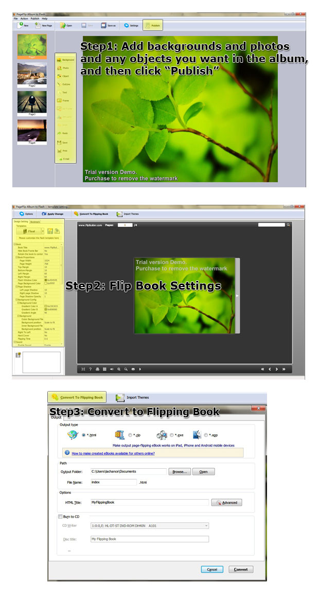319x602 pixels.
Task: Click the Open button next to Browse
Action: 203,471
